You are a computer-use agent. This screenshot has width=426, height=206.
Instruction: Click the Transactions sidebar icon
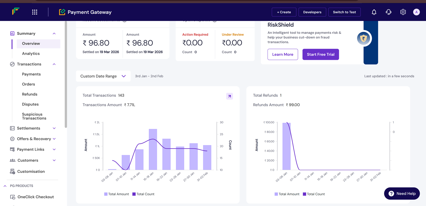coord(12,64)
